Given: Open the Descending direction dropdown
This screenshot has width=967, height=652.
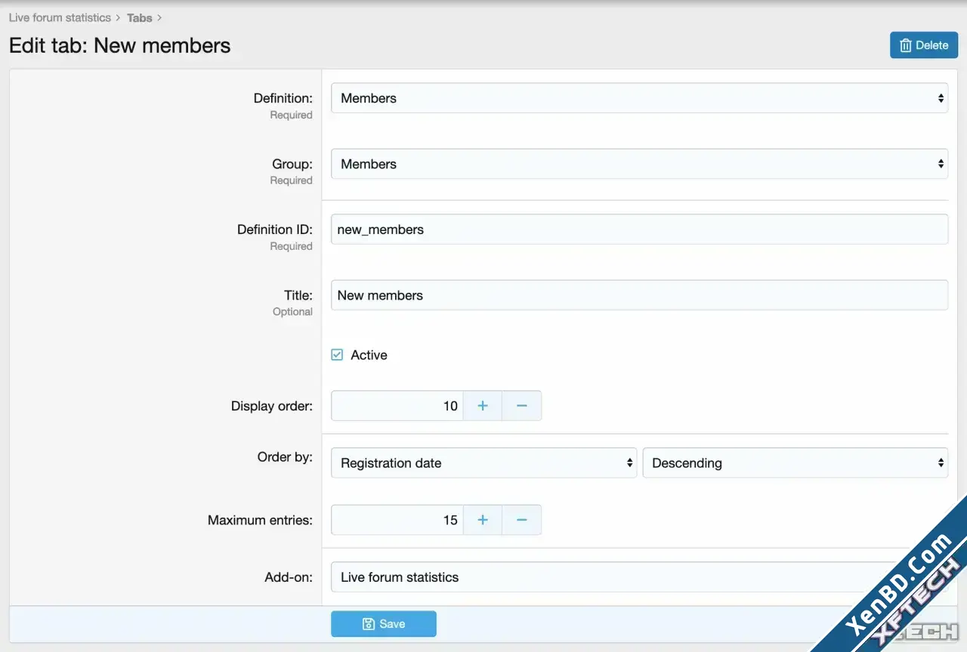Looking at the screenshot, I should click(x=796, y=463).
